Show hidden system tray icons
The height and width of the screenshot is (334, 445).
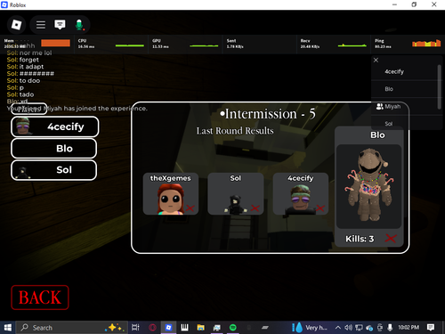(338, 328)
